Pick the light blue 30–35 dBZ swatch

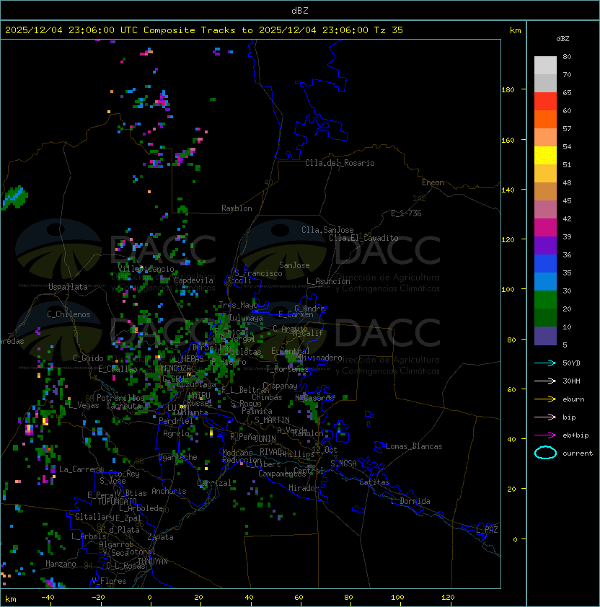click(545, 281)
